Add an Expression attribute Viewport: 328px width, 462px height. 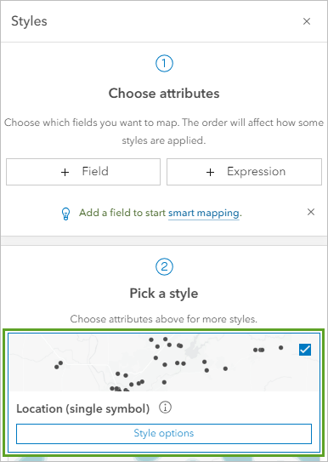tap(244, 172)
